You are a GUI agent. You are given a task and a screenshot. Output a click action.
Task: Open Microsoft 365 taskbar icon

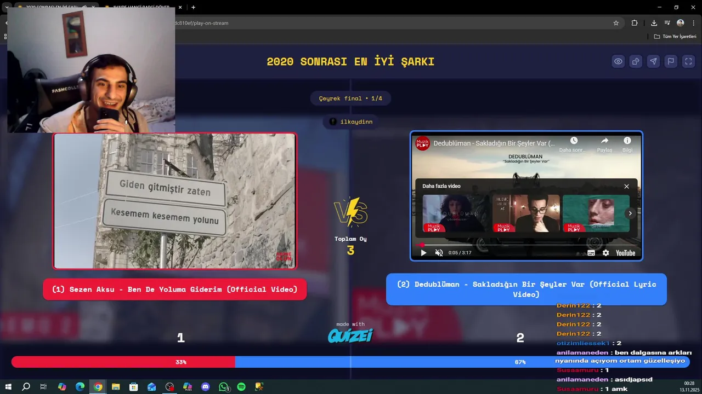pos(188,387)
